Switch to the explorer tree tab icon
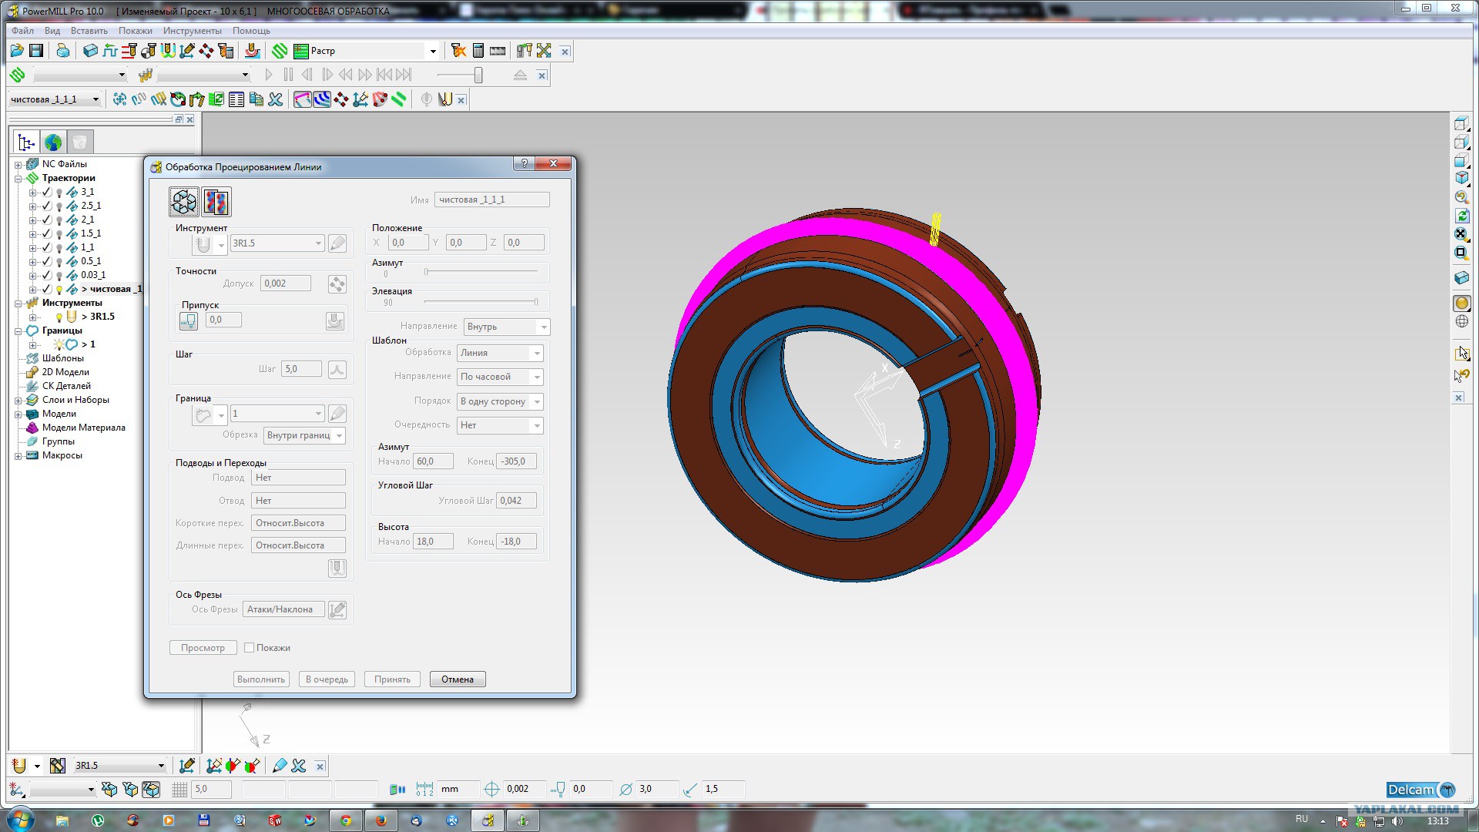The image size is (1479, 832). [26, 143]
